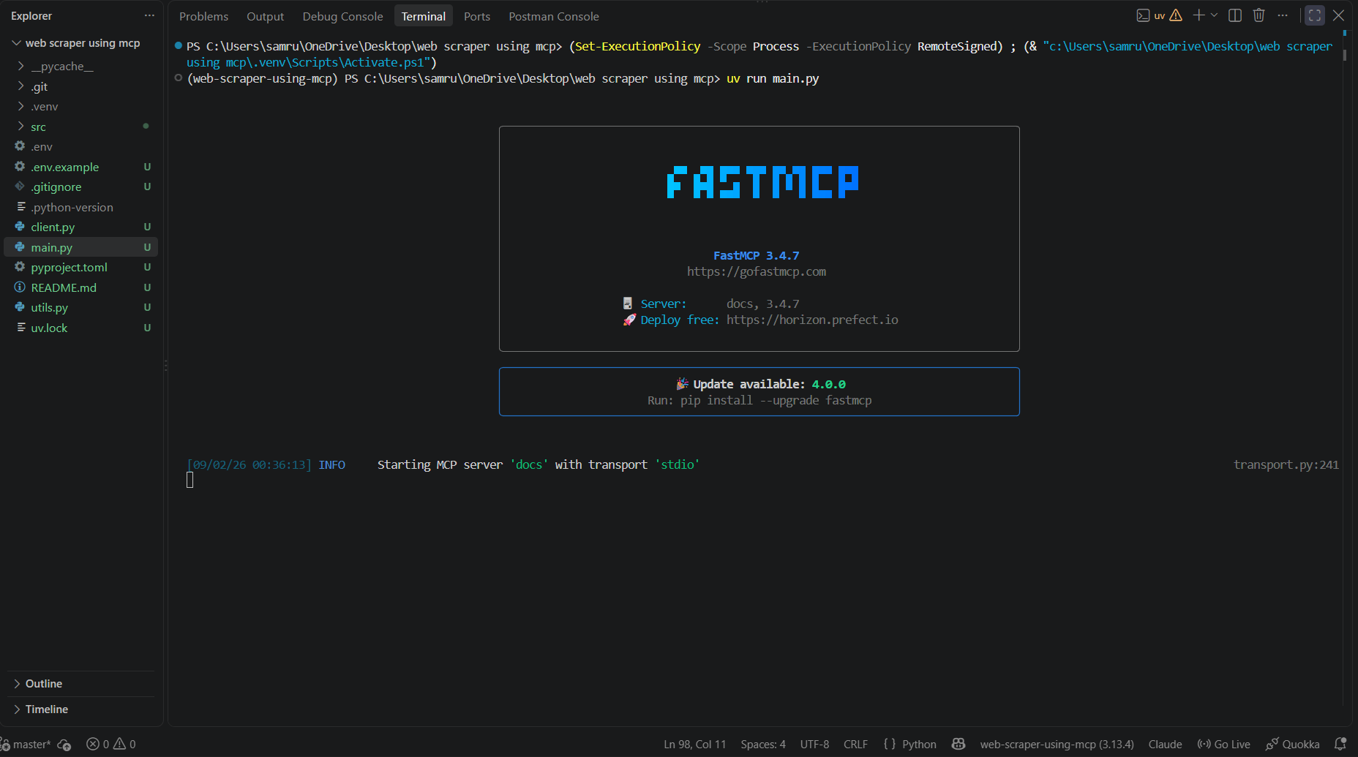Click the publish to cloud sync icon

[x=65, y=745]
